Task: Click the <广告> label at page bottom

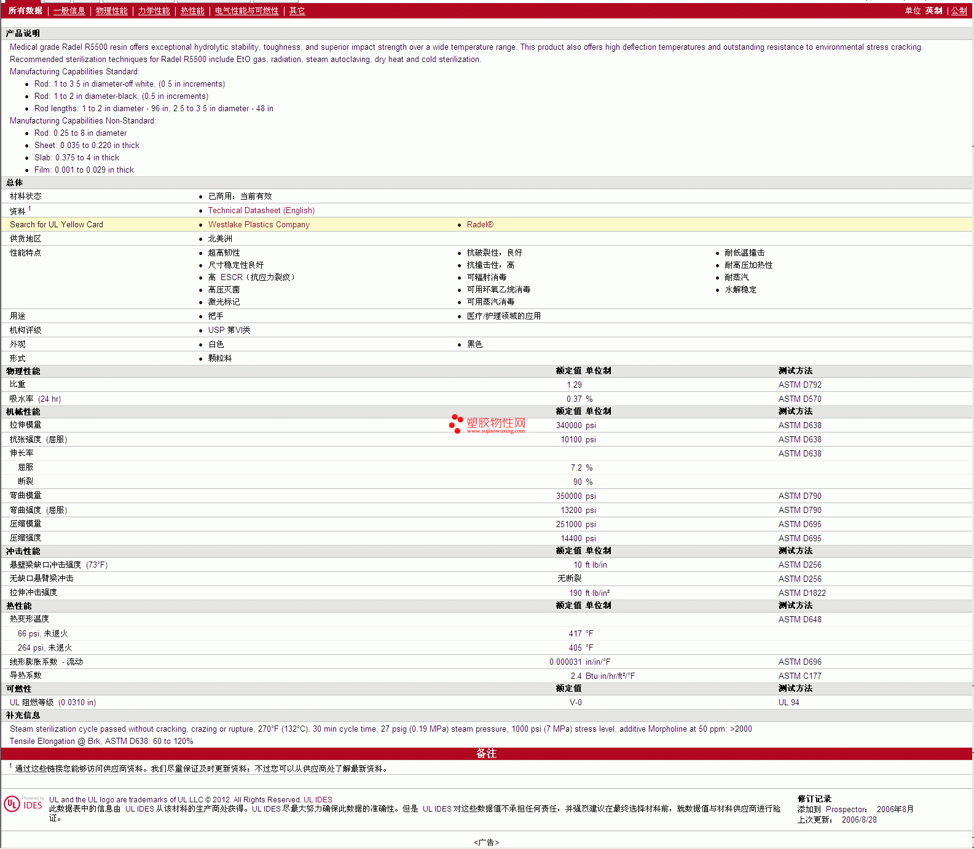Action: [486, 842]
